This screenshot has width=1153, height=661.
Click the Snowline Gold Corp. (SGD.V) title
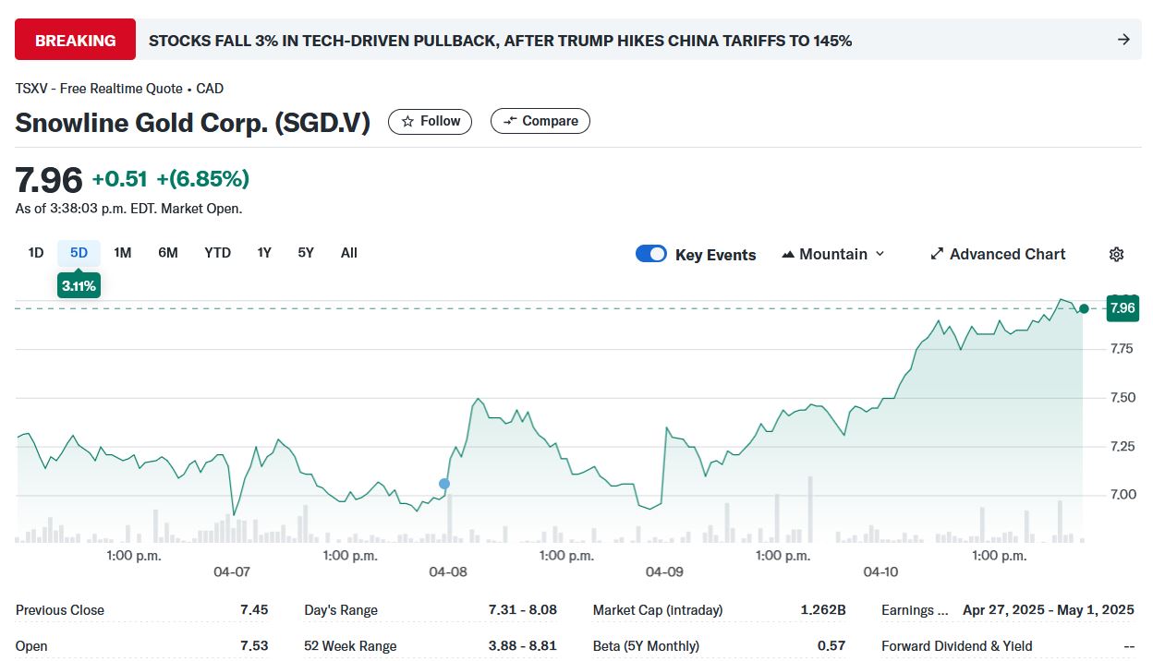(x=193, y=123)
